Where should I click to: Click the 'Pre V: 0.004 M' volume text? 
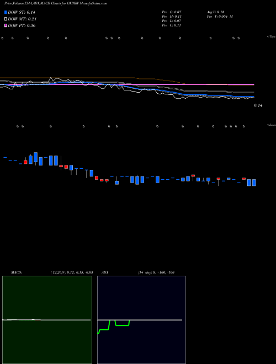pyautogui.click(x=220, y=17)
